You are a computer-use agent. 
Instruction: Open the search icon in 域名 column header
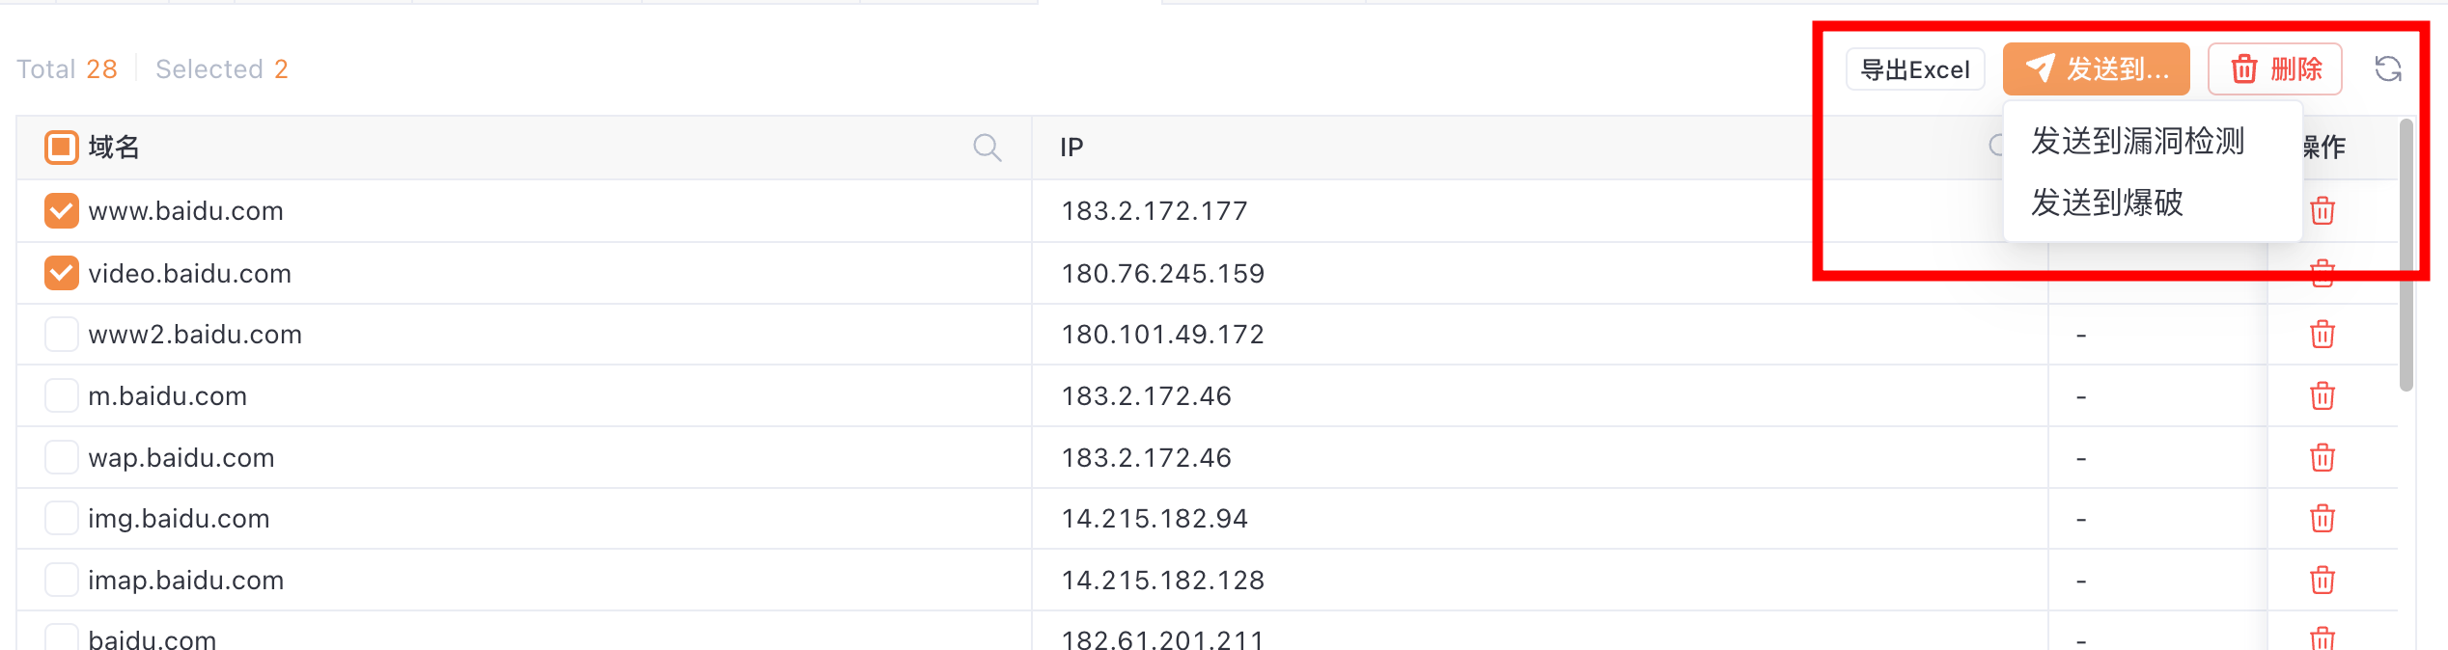[987, 148]
